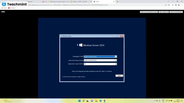Click the browser address bar URL
Viewport: 184px width, 103px height.
[68, 5]
